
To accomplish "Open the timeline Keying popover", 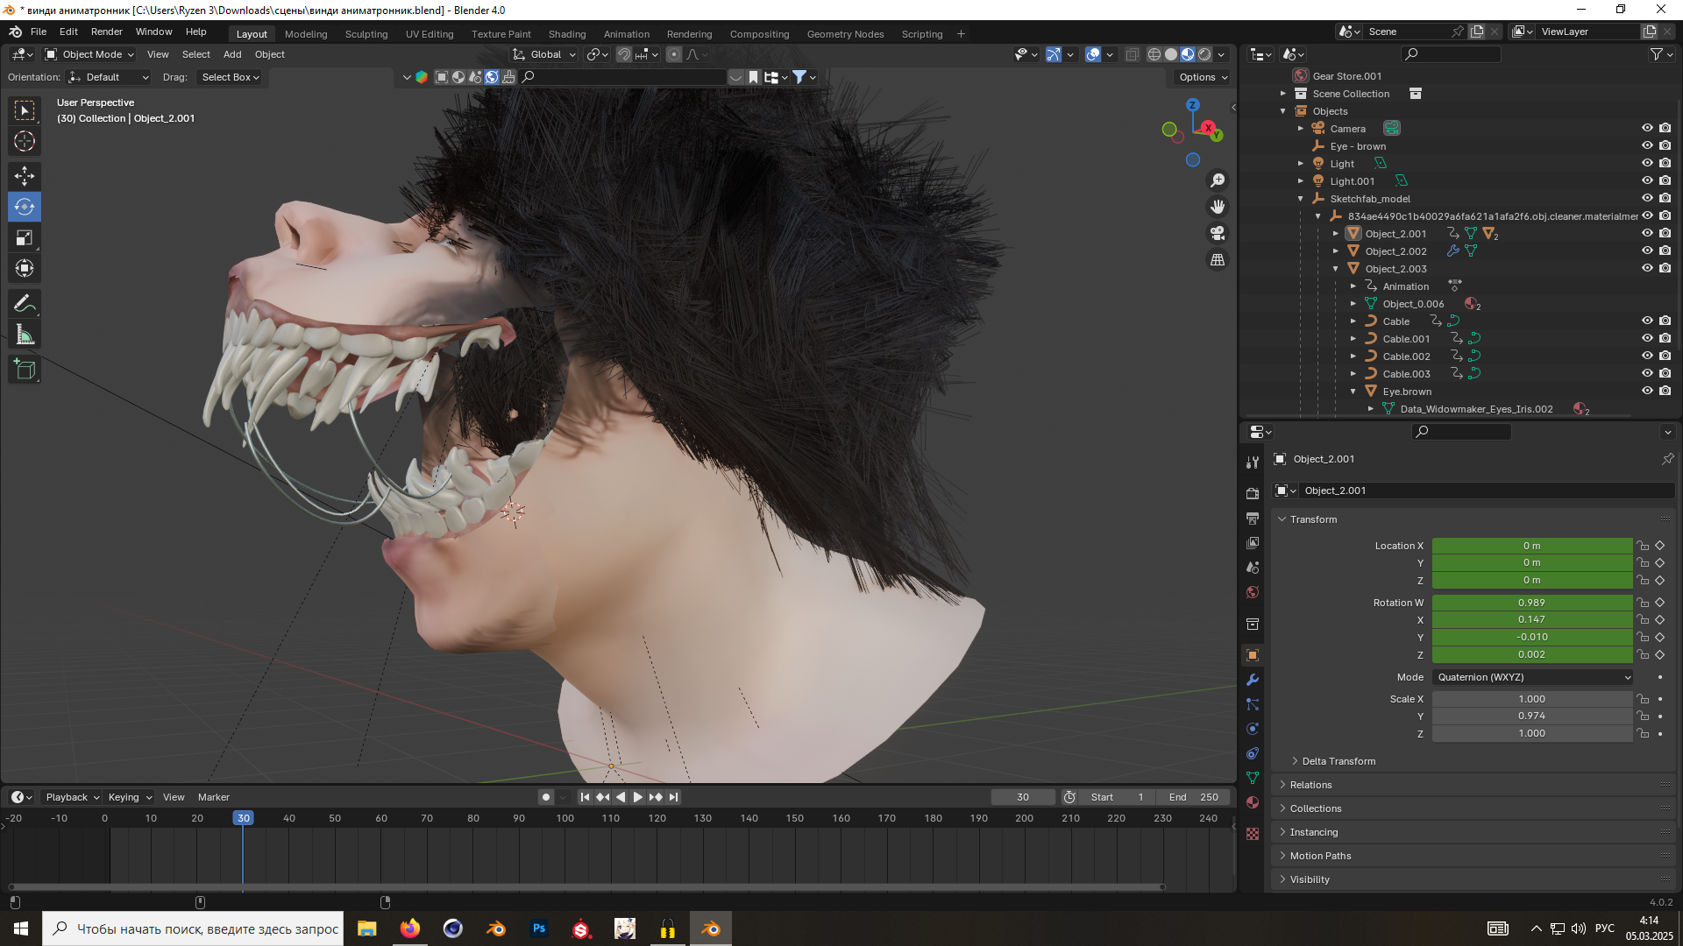I will coord(130,797).
